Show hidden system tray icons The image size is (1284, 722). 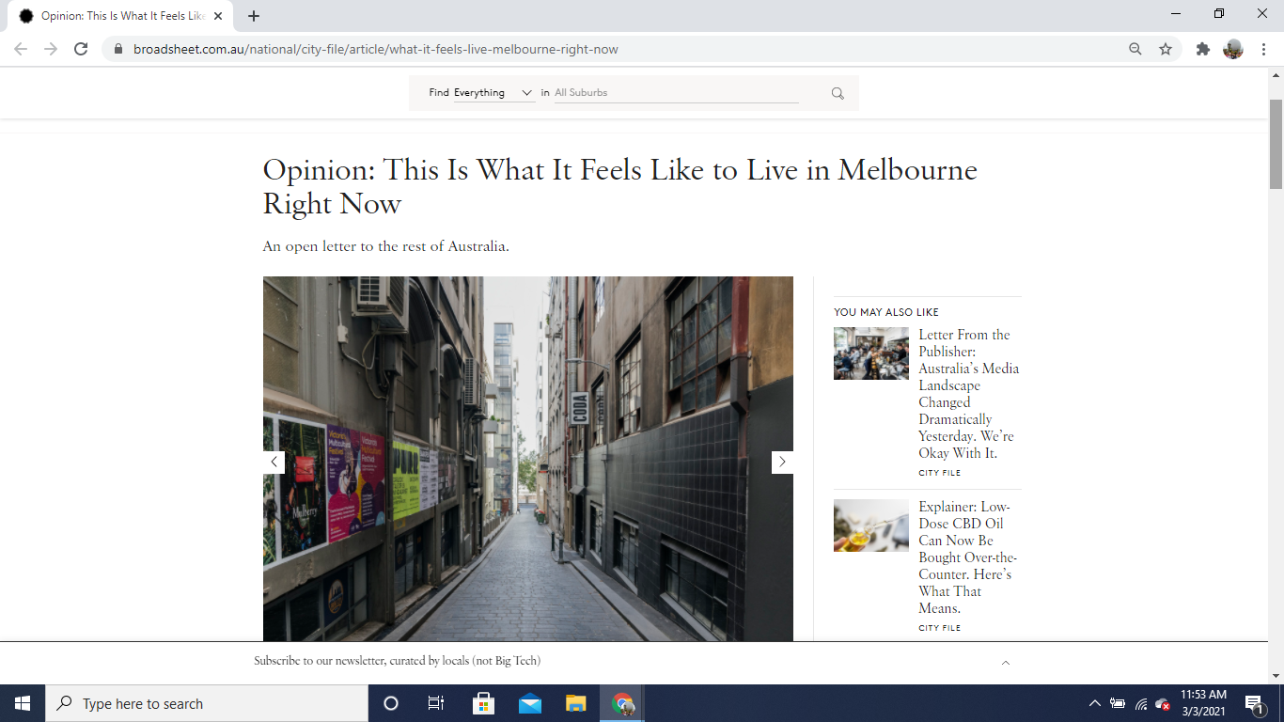(1094, 703)
